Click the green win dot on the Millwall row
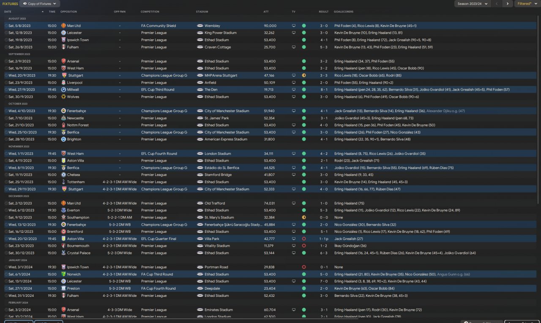 click(x=304, y=90)
